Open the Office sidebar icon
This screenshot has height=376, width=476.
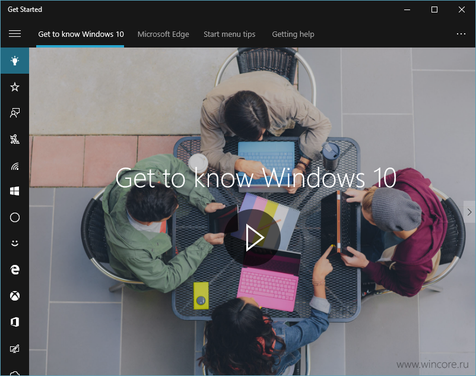(x=15, y=322)
